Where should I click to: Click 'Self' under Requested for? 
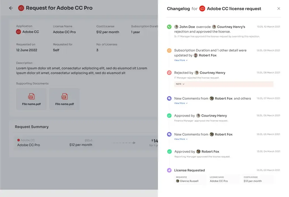tap(56, 50)
